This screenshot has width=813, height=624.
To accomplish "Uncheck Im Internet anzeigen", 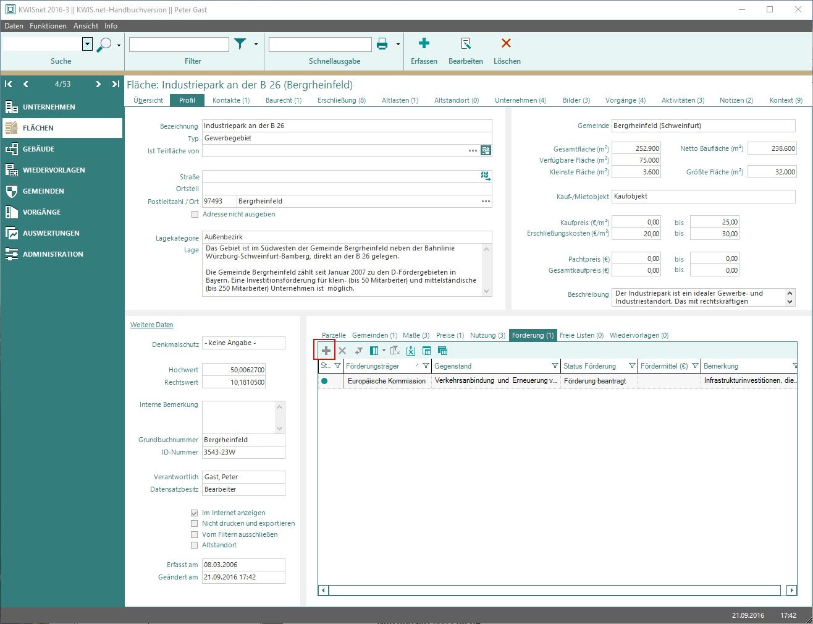I will [194, 513].
